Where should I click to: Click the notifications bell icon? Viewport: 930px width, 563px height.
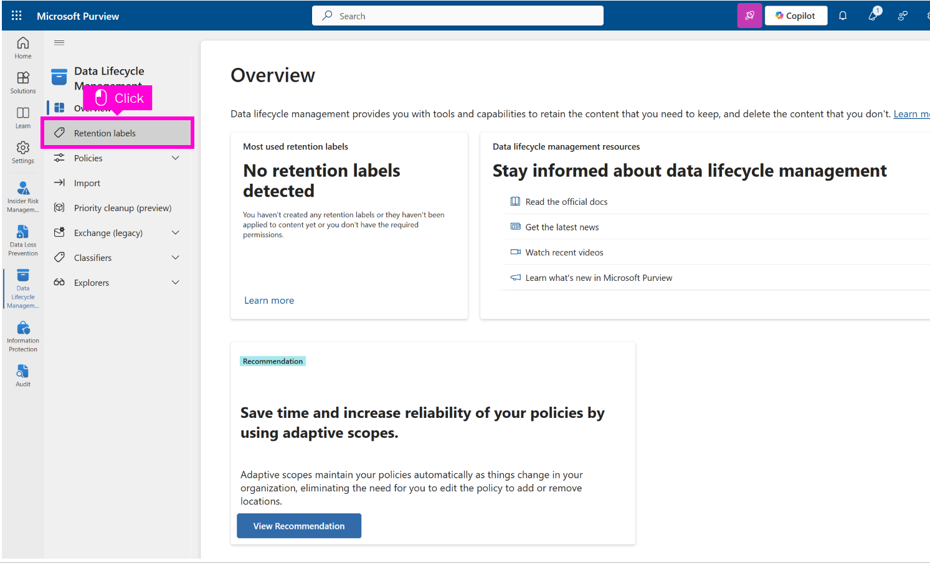coord(843,16)
